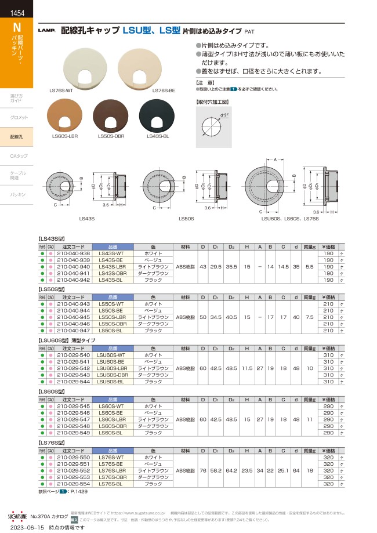Click order code 210-029-550 in LS76S table

tap(73, 458)
